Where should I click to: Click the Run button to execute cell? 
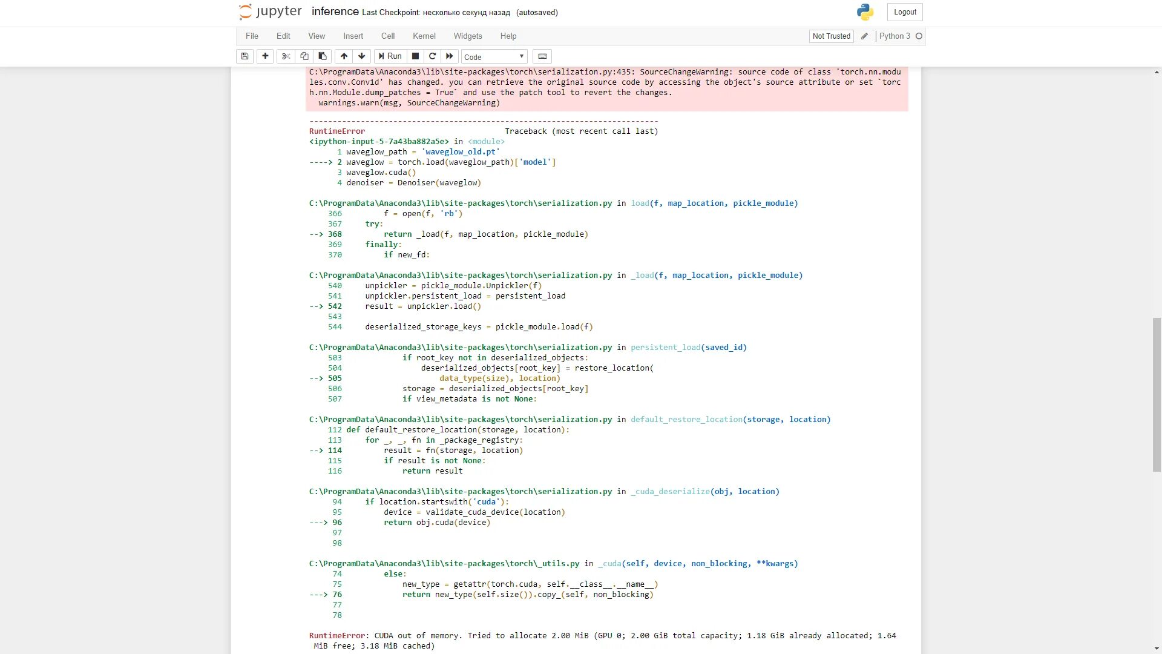(390, 56)
